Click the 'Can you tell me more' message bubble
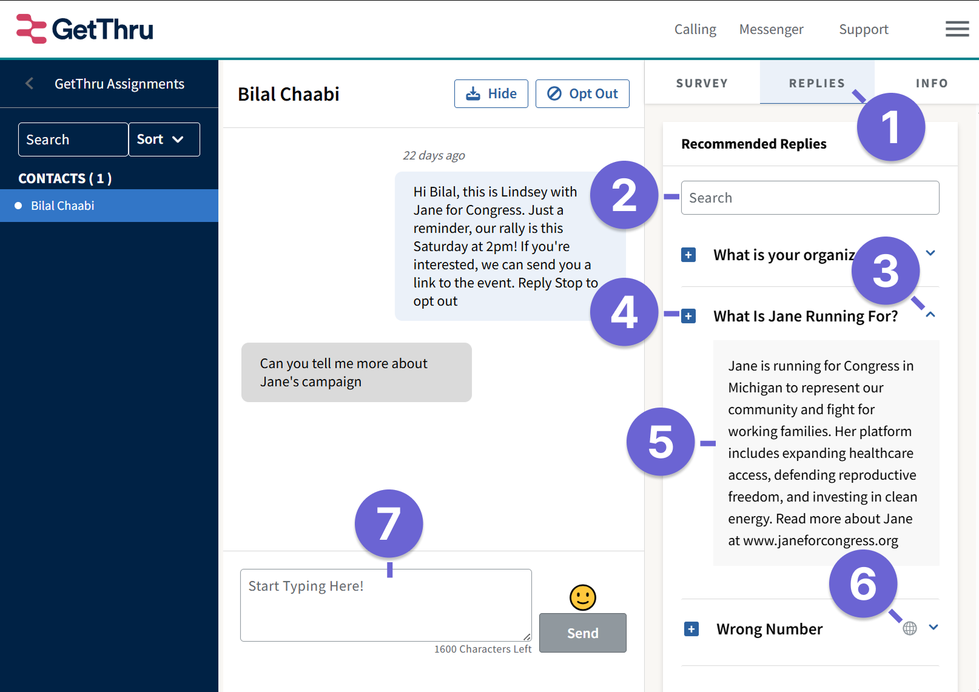 click(x=357, y=372)
